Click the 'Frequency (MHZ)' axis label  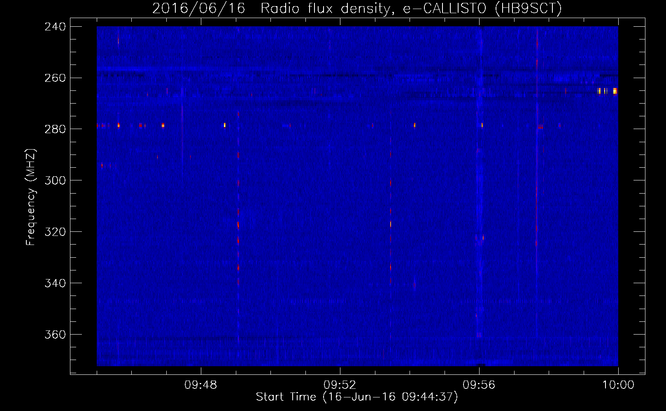31,197
